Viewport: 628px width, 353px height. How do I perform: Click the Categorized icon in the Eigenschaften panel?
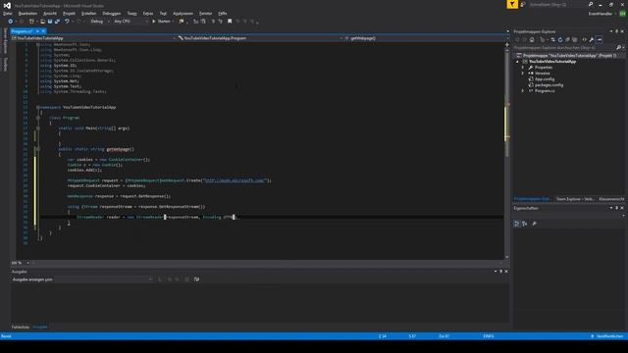[517, 224]
